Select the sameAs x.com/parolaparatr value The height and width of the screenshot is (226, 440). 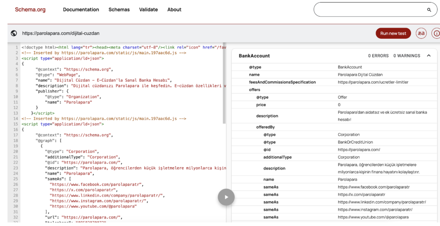(362, 194)
